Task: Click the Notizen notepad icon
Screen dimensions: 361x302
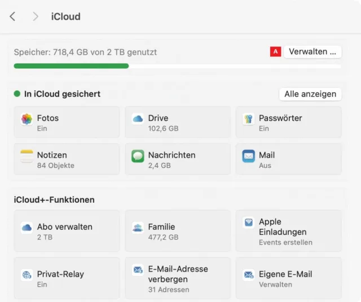Action: tap(27, 156)
